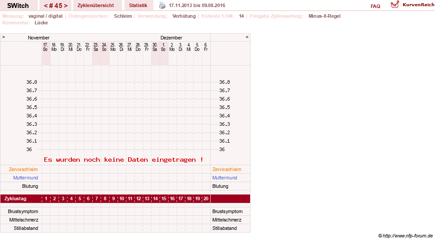The height and width of the screenshot is (241, 435).
Task: Go to the next cycle with the '>' arrow next to #45
Action: pos(66,6)
